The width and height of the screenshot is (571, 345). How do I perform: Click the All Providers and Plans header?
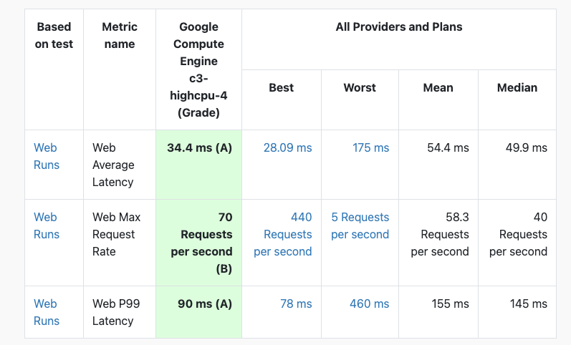point(399,27)
